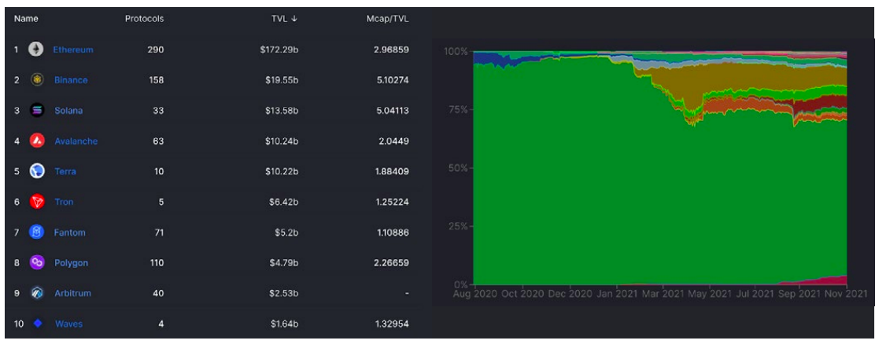Sort by the Protocols column header
Viewport: 879px width, 344px height.
pos(144,19)
